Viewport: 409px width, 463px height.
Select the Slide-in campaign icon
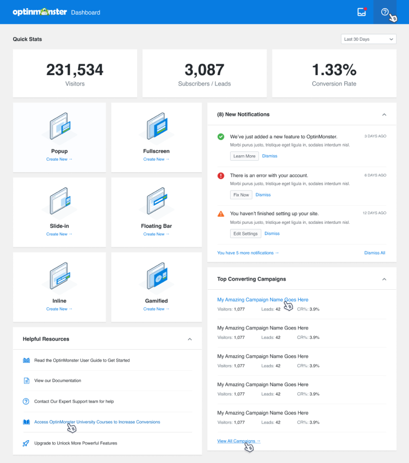coord(59,203)
